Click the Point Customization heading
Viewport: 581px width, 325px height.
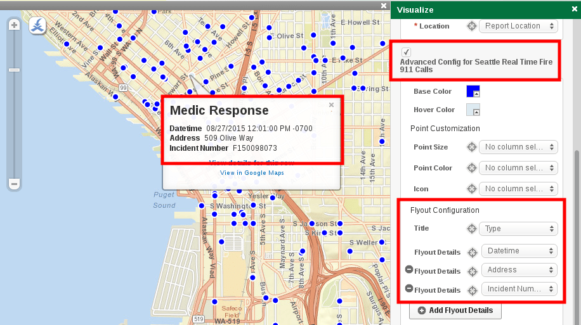coord(445,129)
